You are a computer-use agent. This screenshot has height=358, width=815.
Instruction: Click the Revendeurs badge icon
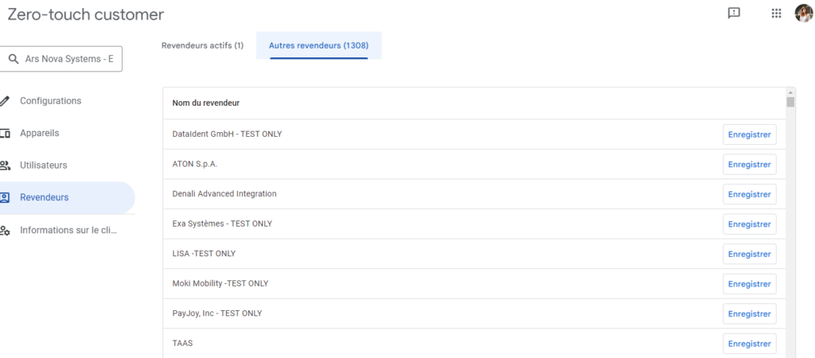click(x=5, y=197)
